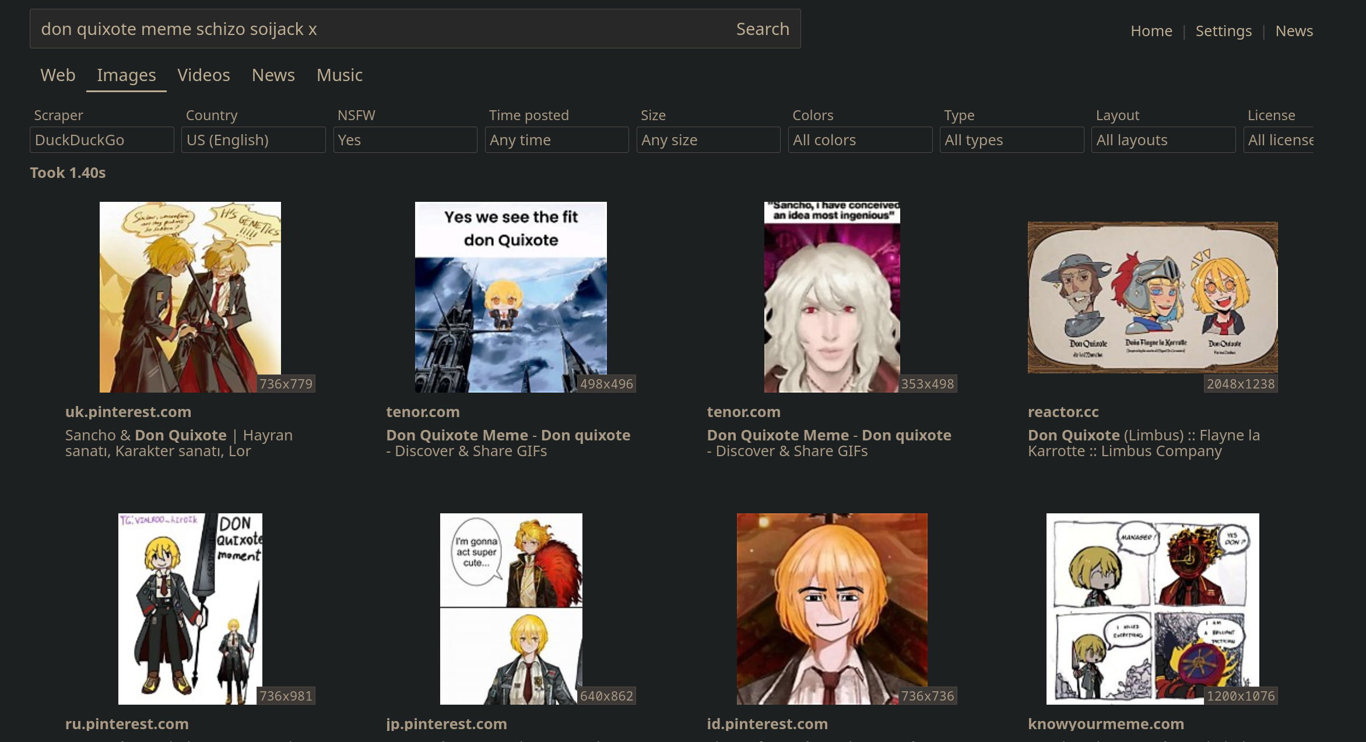Screen dimensions: 1366x742
Task: Open the reactor.cc three-character thumbnail
Action: pyautogui.click(x=1153, y=297)
